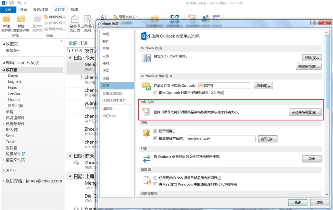Select the Folder ribbon tab

point(60,9)
